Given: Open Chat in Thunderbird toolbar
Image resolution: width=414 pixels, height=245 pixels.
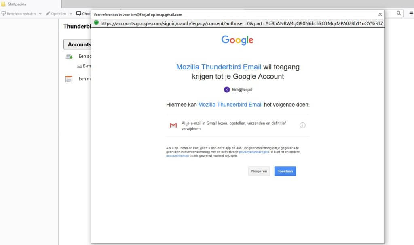Looking at the screenshot, I should pyautogui.click(x=83, y=13).
